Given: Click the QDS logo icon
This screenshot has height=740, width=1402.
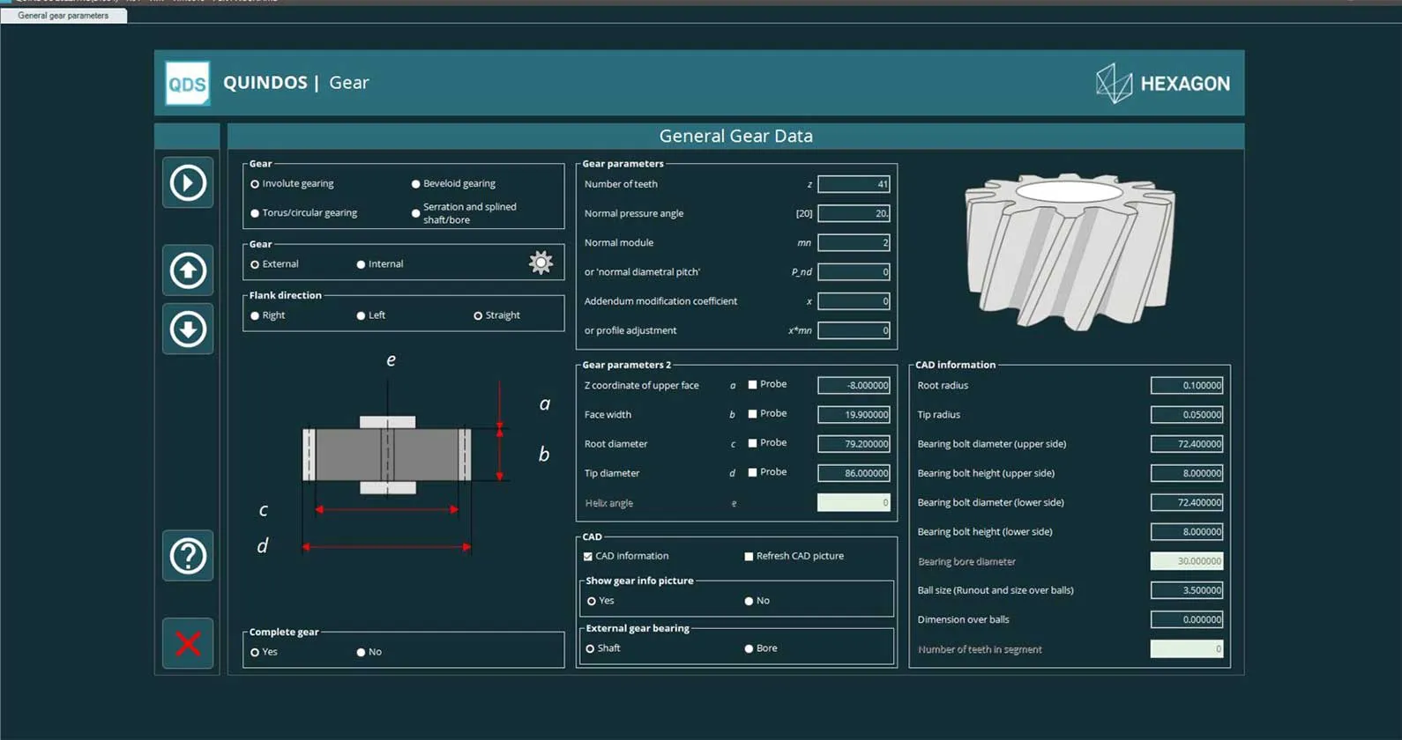Looking at the screenshot, I should (188, 84).
